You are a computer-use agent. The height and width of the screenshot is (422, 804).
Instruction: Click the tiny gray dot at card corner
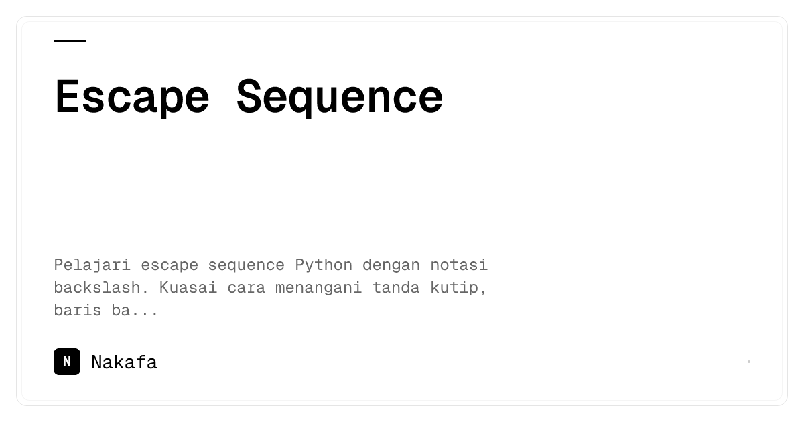point(749,362)
